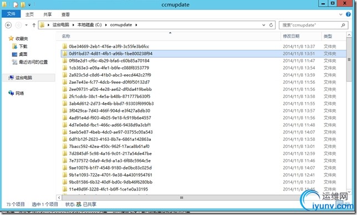Go up one folder level
This screenshot has height=215, width=357.
pos(34,25)
